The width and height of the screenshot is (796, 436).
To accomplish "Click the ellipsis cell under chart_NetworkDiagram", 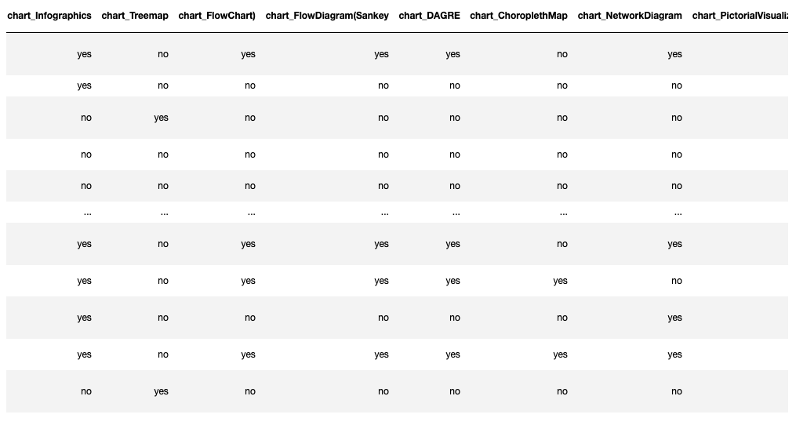I will (x=678, y=213).
